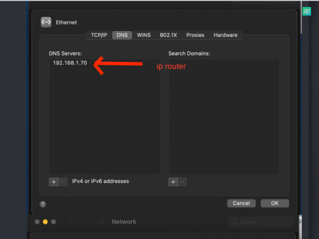Image resolution: width=319 pixels, height=239 pixels.
Task: Click the green ae icon at top right
Action: tap(307, 11)
